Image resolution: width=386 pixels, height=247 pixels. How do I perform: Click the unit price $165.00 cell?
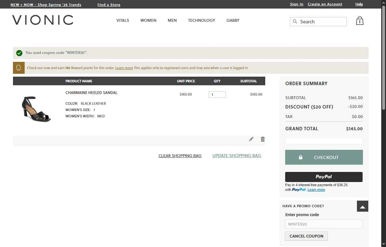[x=186, y=94]
